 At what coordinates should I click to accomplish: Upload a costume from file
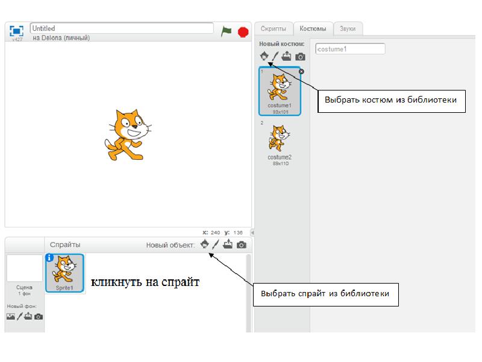(287, 56)
